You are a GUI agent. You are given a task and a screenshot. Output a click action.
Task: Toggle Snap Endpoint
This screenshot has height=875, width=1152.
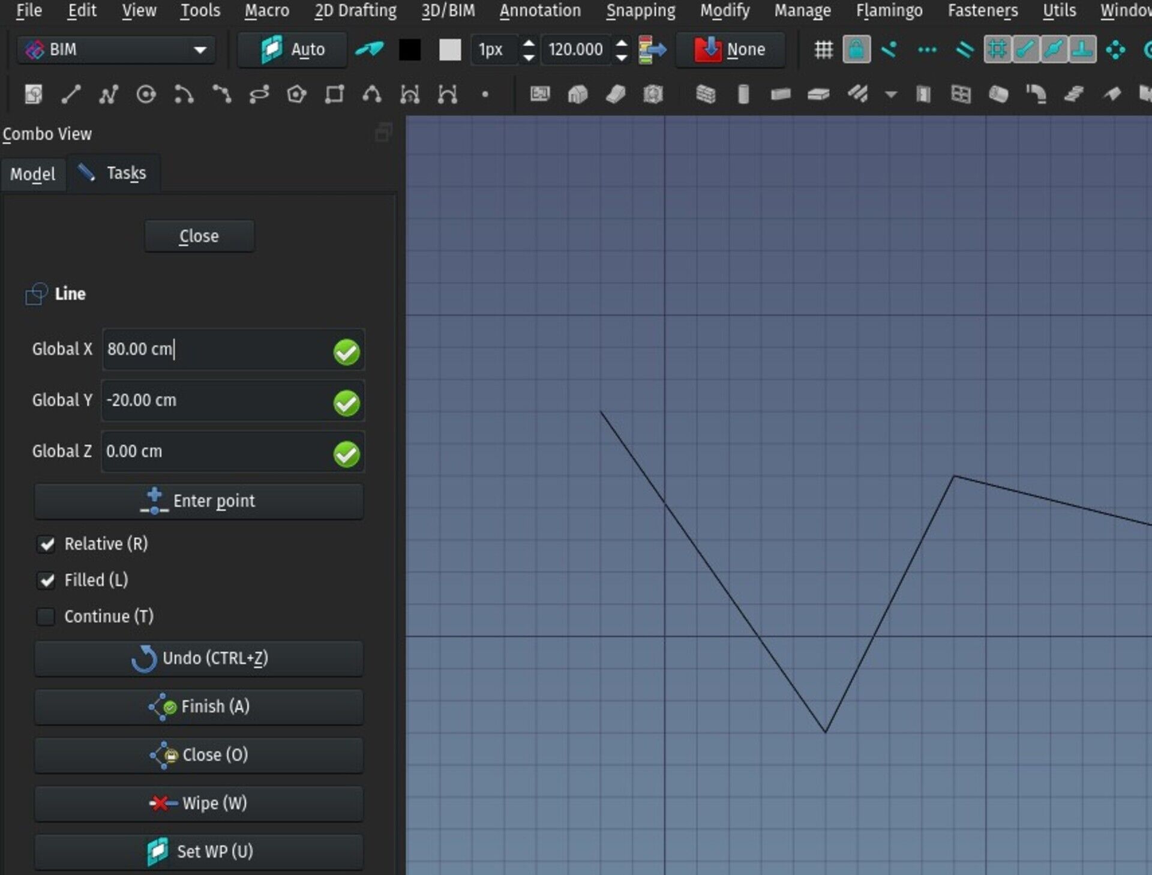point(1026,50)
